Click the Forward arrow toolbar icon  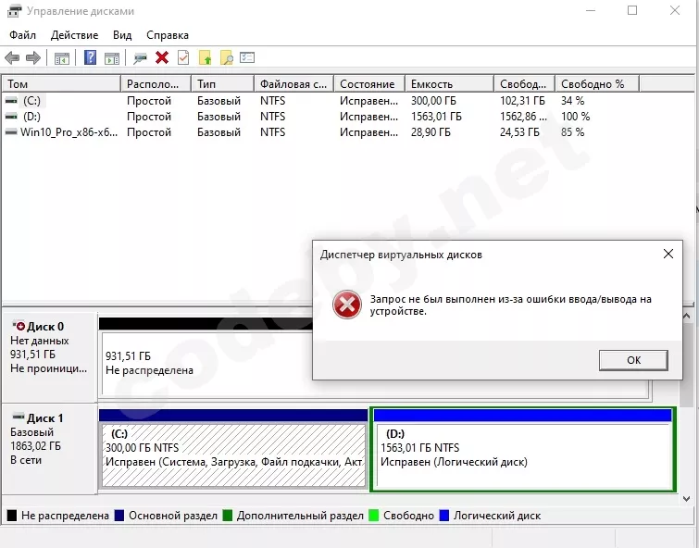[33, 57]
